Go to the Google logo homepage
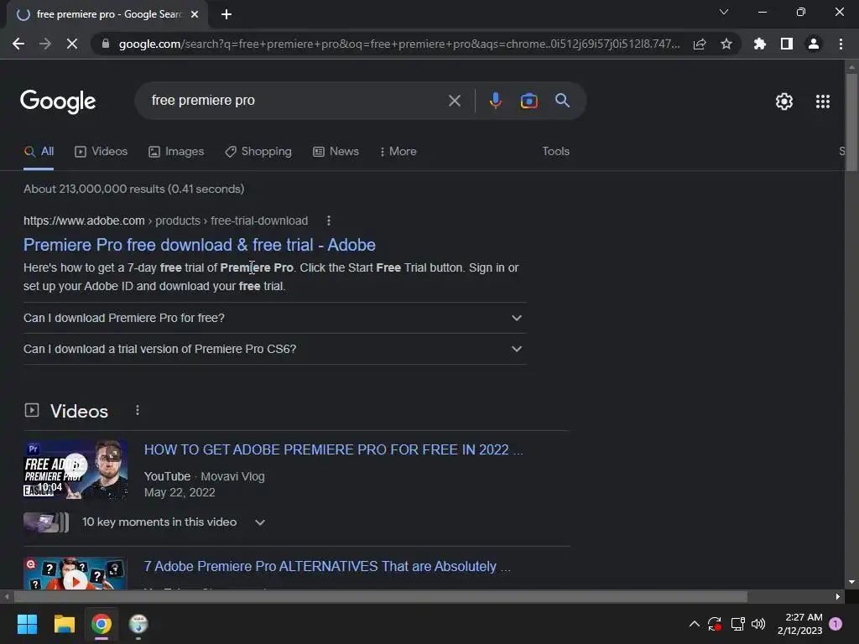The width and height of the screenshot is (859, 644). point(58,101)
